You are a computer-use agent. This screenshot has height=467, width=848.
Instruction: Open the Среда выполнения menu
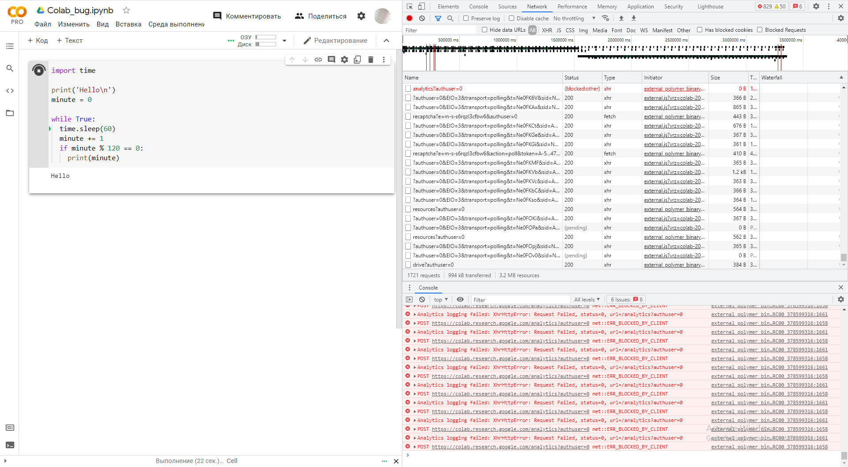click(x=176, y=24)
